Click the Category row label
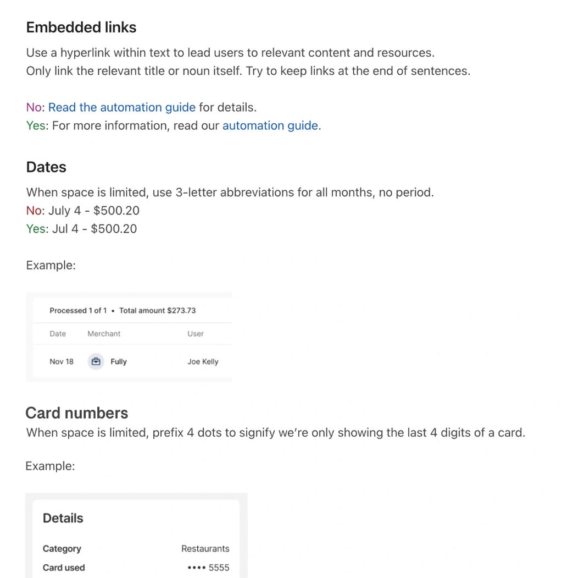Image resolution: width=562 pixels, height=578 pixels. click(62, 549)
